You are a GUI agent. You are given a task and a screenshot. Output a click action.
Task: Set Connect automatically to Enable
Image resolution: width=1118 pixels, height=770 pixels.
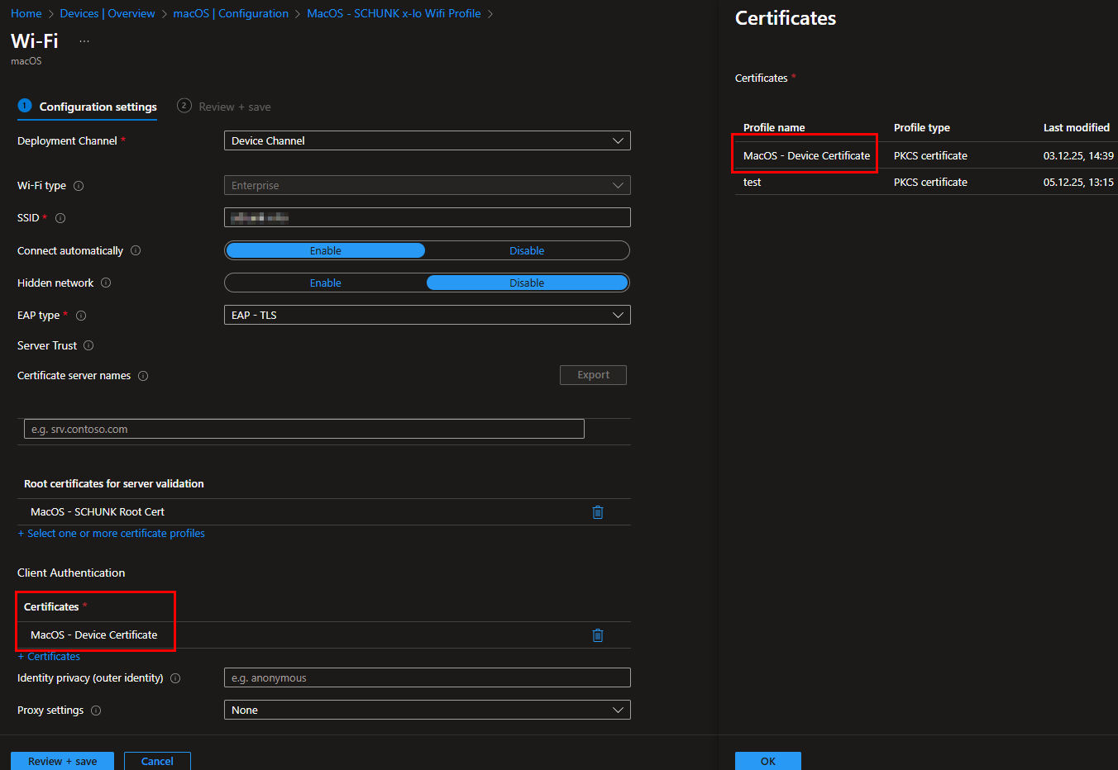(x=325, y=250)
